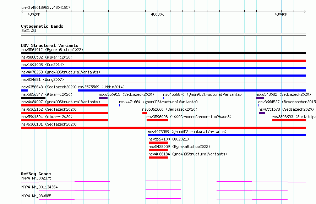The width and height of the screenshot is (316, 204).
Task: Click the DGV Structural Variants track title
Action: pos(50,45)
